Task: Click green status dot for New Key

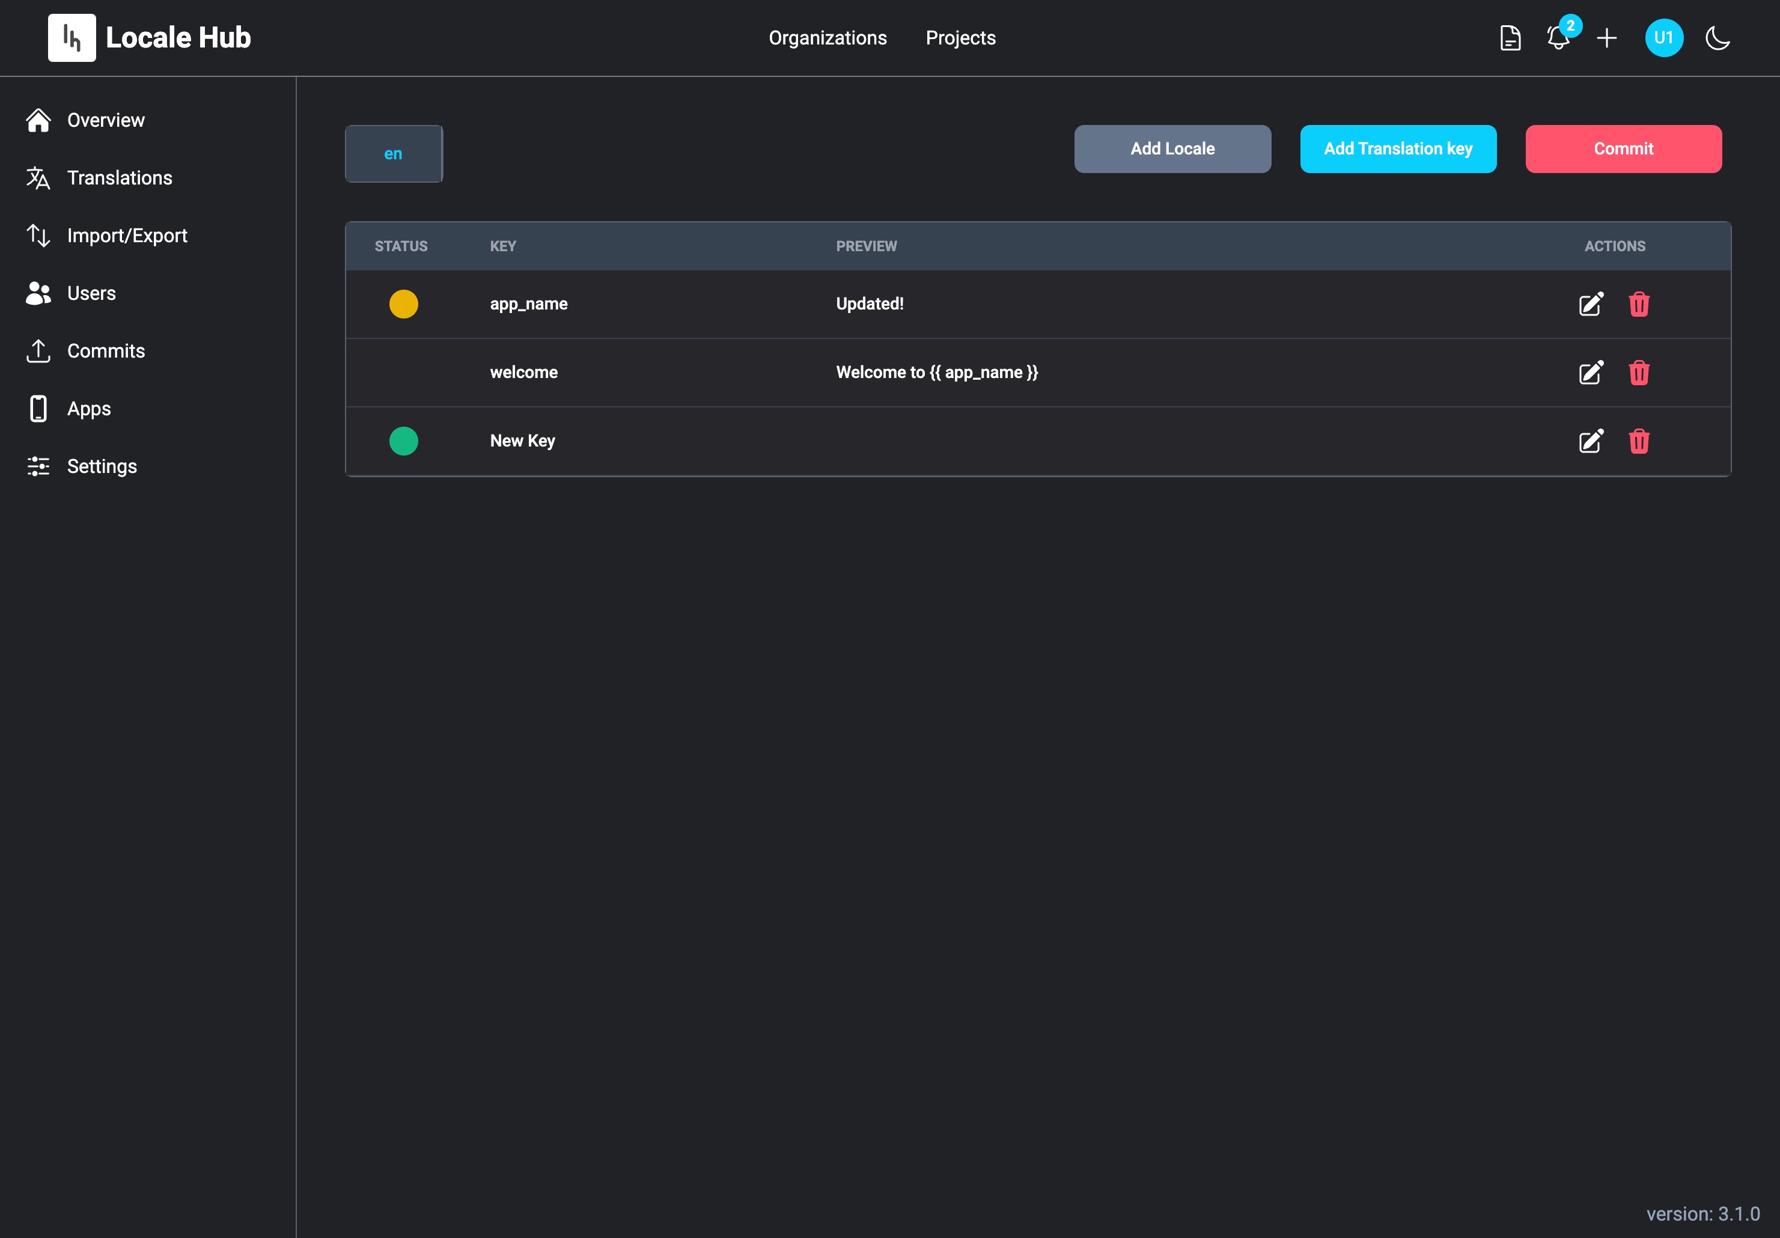Action: [403, 441]
